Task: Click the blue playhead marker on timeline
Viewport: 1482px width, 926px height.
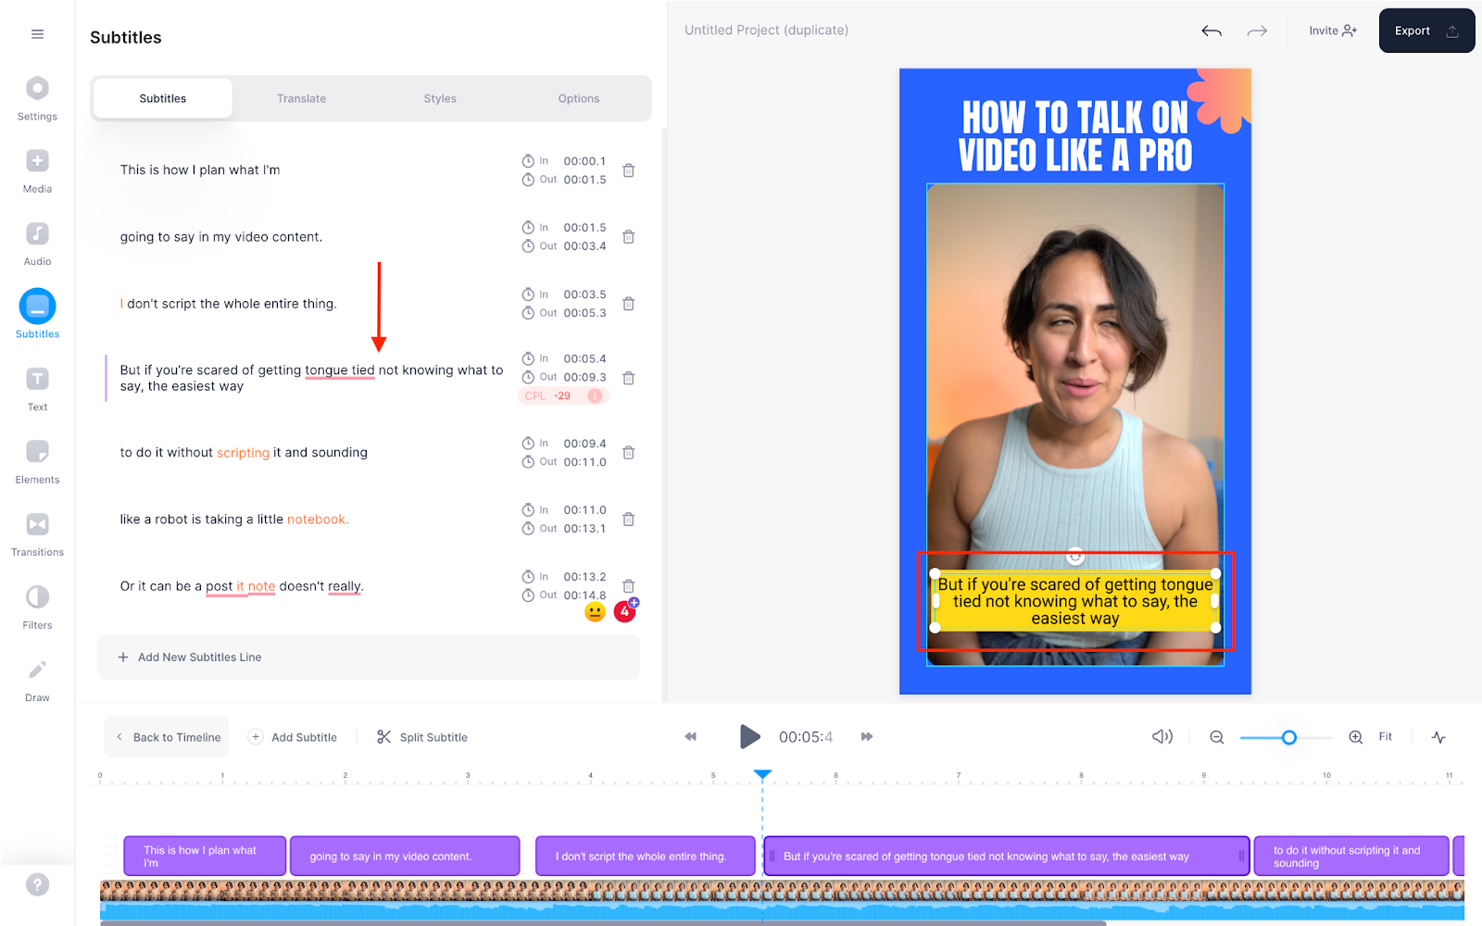Action: (x=762, y=774)
